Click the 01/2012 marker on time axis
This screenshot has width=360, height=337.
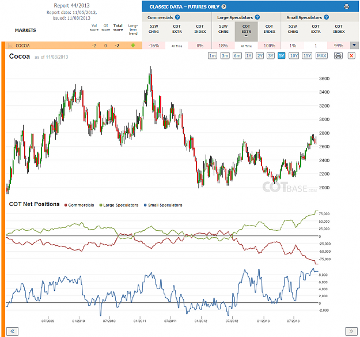[x=201, y=321]
